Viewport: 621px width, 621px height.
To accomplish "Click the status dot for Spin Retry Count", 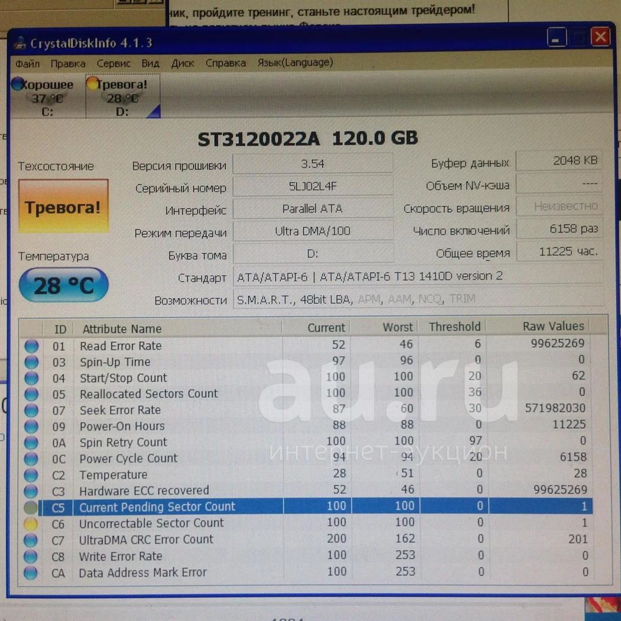I will click(31, 443).
